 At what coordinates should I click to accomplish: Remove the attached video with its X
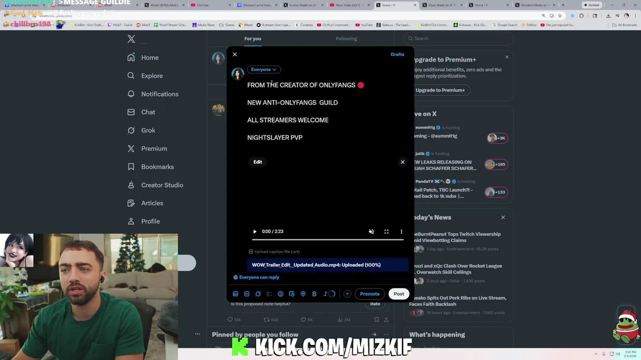[x=403, y=162]
